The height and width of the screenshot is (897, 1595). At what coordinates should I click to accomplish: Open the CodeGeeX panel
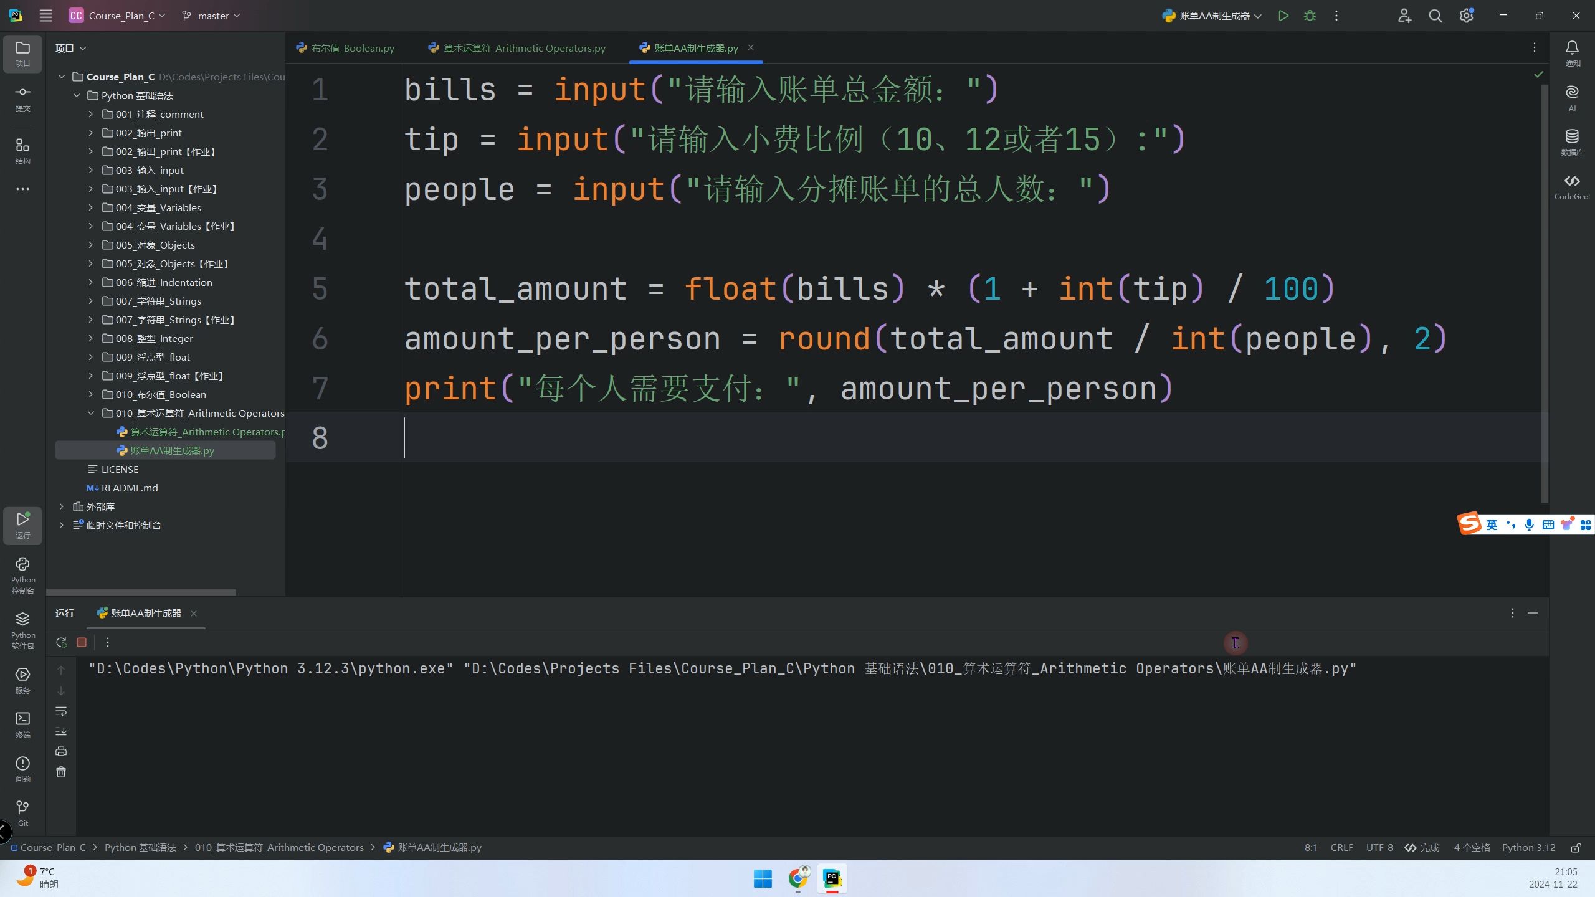coord(1572,187)
